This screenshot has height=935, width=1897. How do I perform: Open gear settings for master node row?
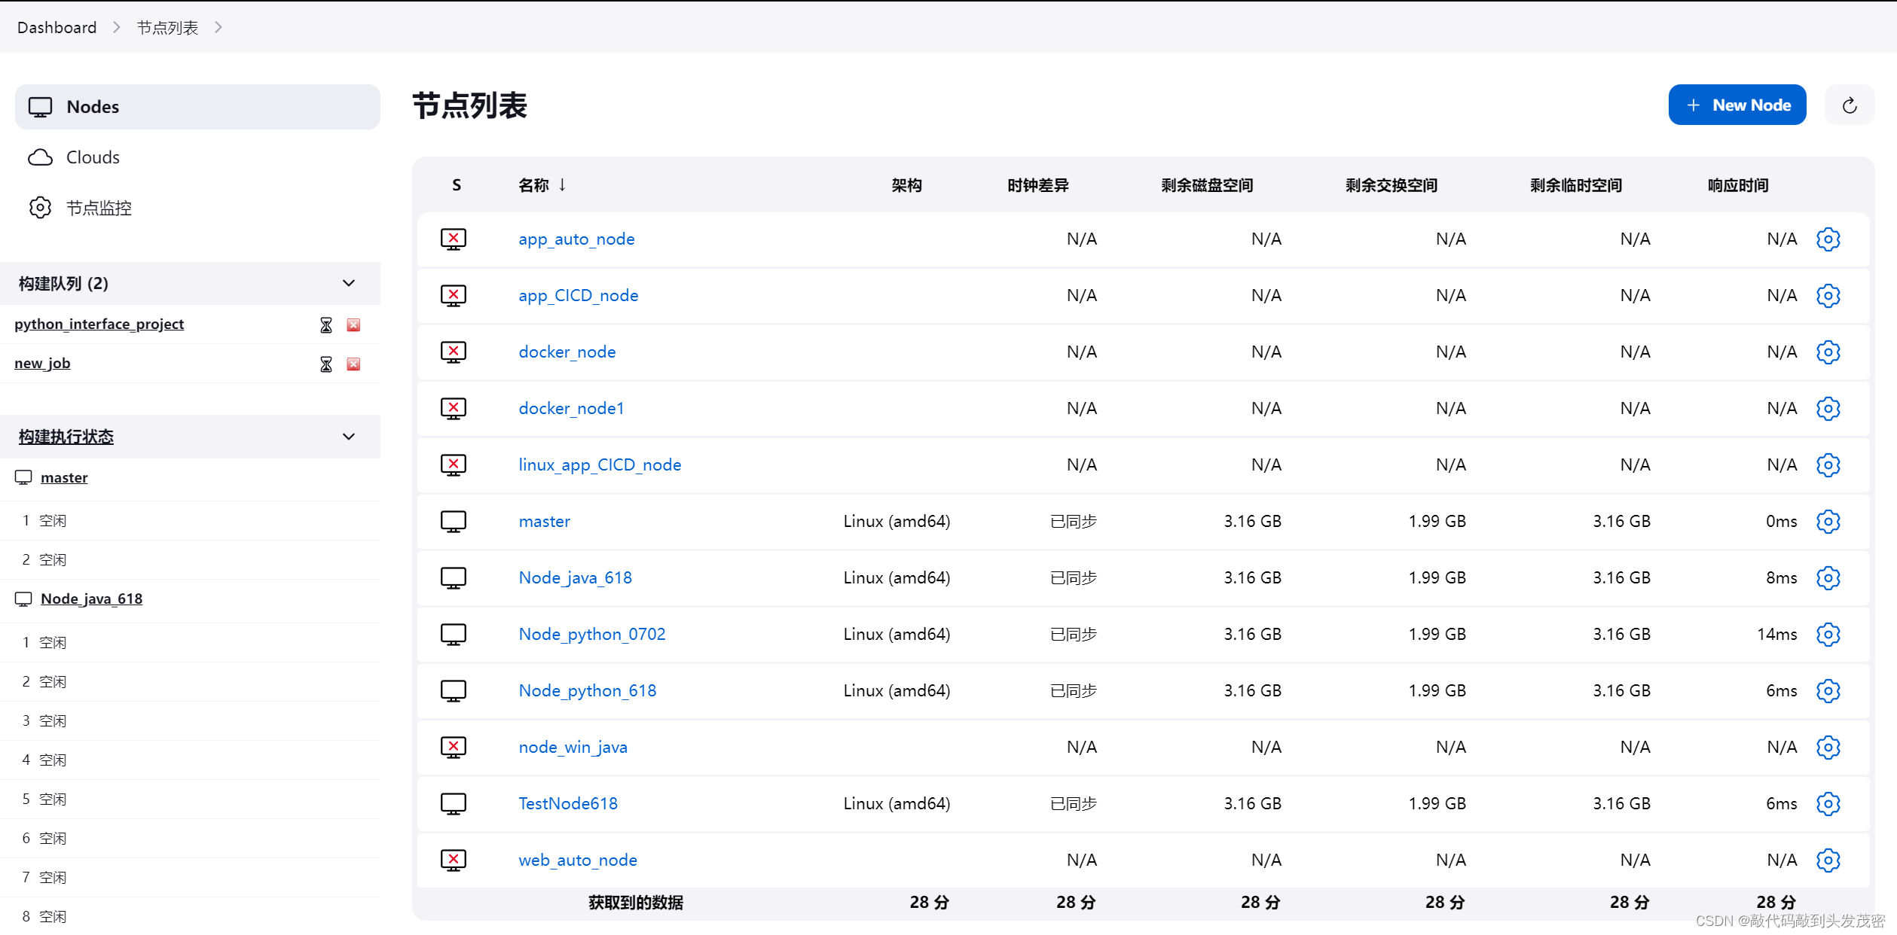1828,522
